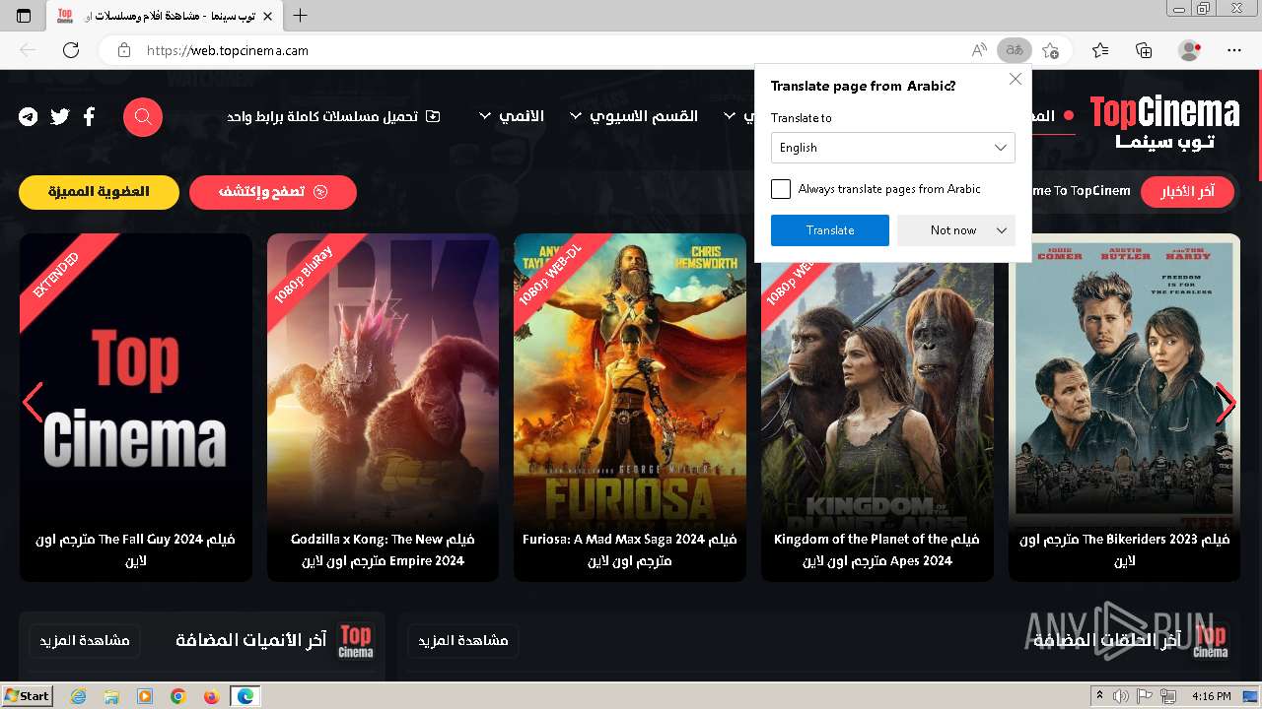Select the توب سينما browser tab

click(163, 16)
